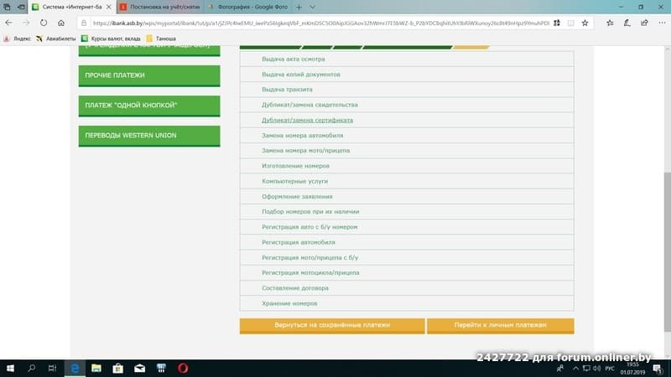Open Microsoft Store taskbar icon
Image resolution: width=671 pixels, height=377 pixels.
(x=117, y=368)
